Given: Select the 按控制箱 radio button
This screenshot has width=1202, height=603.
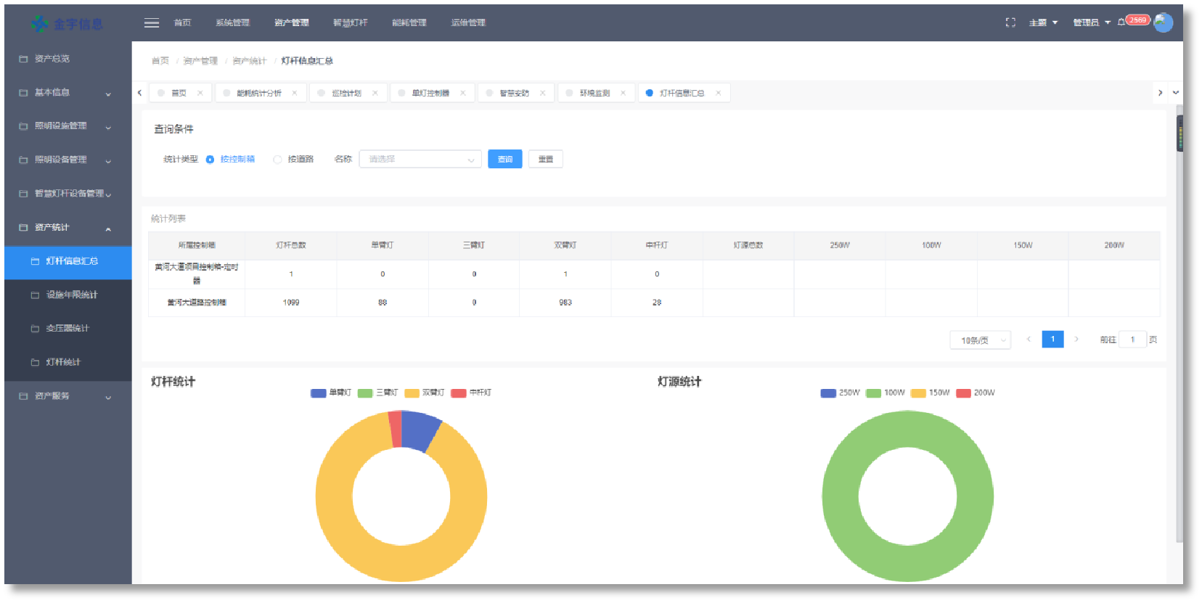Looking at the screenshot, I should click(210, 160).
